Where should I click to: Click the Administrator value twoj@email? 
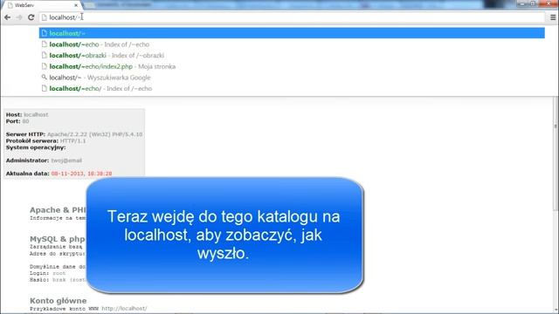pyautogui.click(x=66, y=160)
